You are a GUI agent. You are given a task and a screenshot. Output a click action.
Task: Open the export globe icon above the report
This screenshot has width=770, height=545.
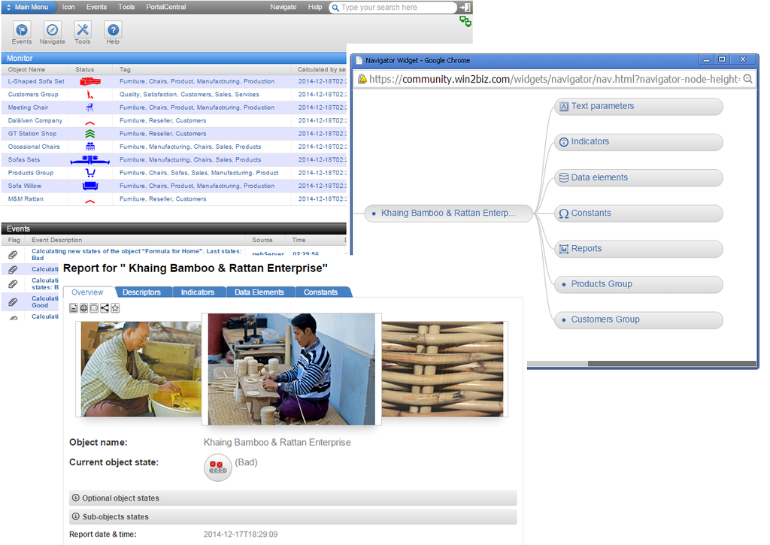click(84, 307)
